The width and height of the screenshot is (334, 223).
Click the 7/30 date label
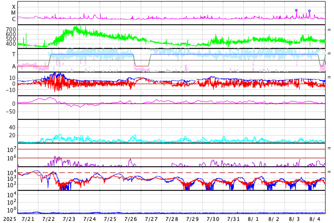[x=213, y=219]
